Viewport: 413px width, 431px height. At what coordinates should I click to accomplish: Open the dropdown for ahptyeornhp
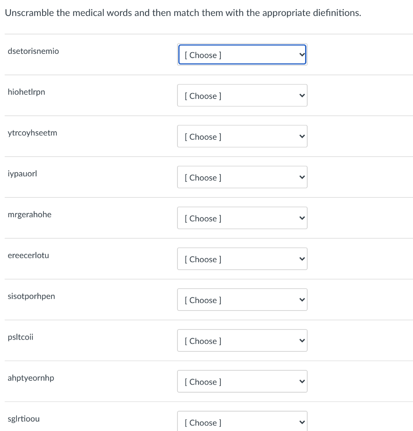pos(242,381)
